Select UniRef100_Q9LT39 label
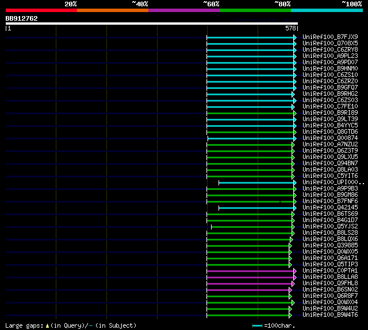 click(330, 119)
